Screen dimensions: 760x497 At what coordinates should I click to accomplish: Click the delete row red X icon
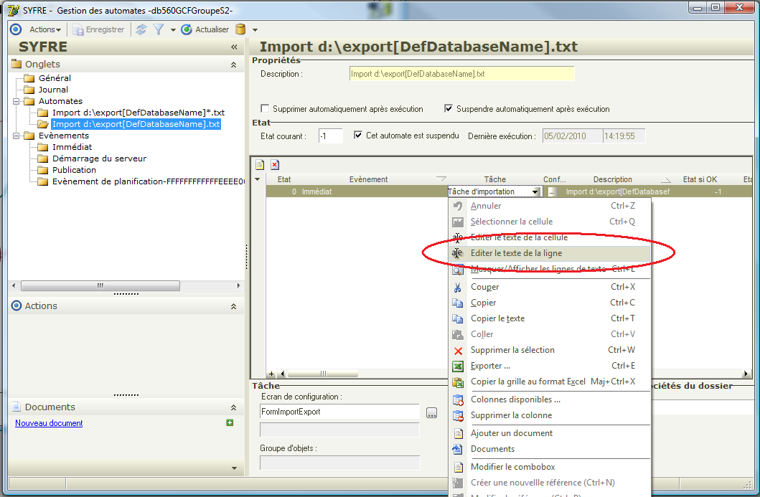pyautogui.click(x=275, y=165)
